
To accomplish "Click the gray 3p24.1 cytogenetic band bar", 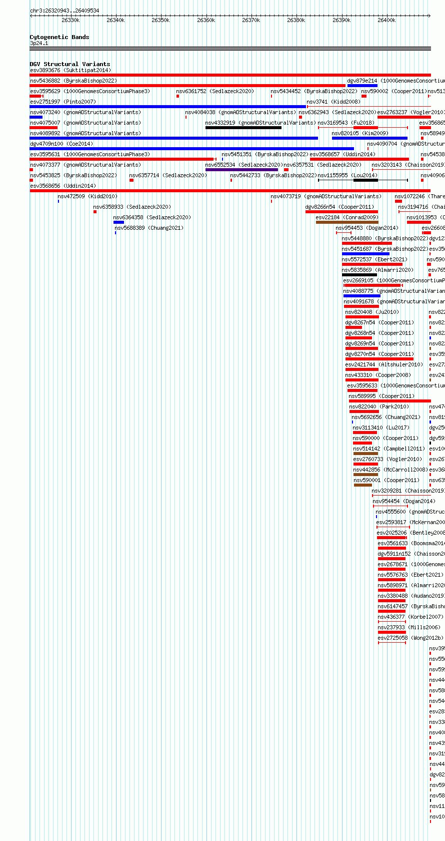I will click(230, 49).
